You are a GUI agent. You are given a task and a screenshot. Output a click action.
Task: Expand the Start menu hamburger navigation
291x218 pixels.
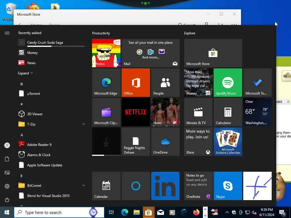tap(7, 33)
